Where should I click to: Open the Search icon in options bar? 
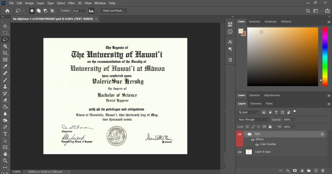point(308,11)
